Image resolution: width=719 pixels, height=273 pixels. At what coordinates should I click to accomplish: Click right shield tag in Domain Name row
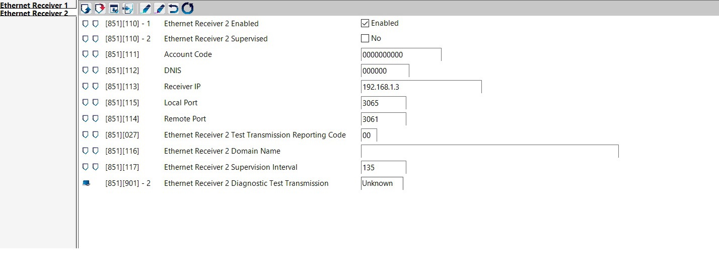(95, 151)
